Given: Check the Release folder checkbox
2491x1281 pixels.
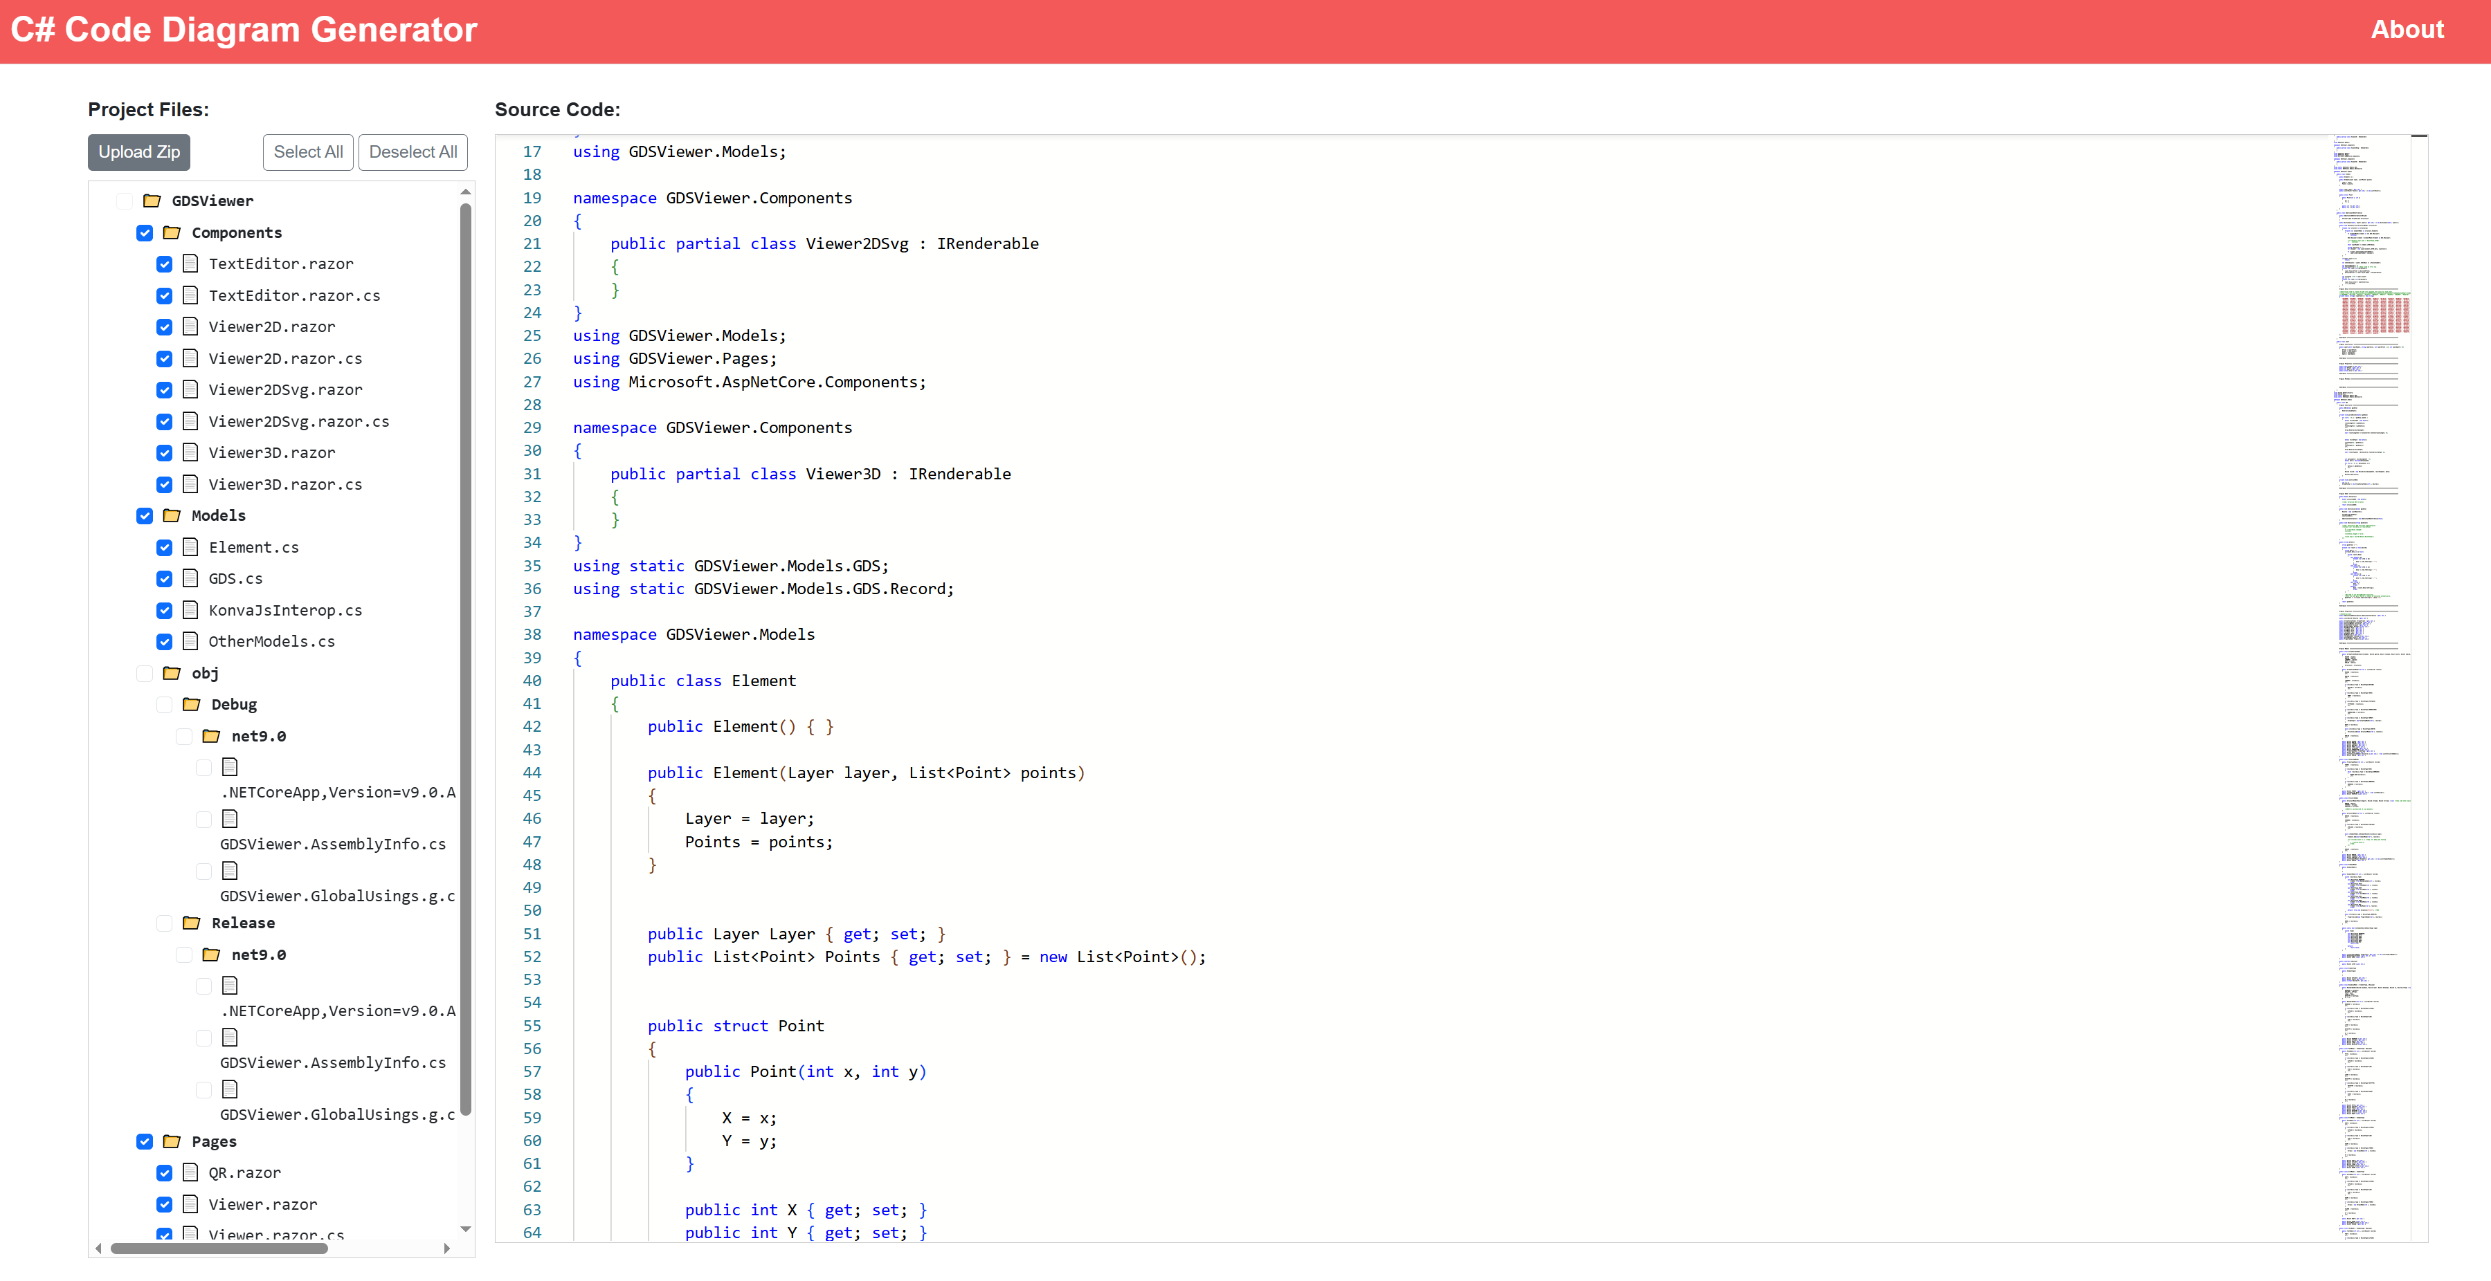Looking at the screenshot, I should pos(165,923).
